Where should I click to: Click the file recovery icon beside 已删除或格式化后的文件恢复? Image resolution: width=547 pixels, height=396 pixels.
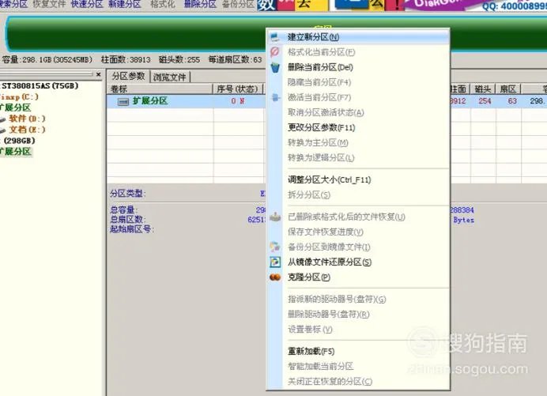275,217
